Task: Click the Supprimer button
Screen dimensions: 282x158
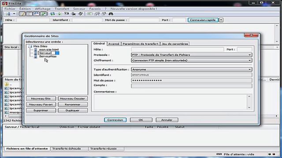Action: 41,110
